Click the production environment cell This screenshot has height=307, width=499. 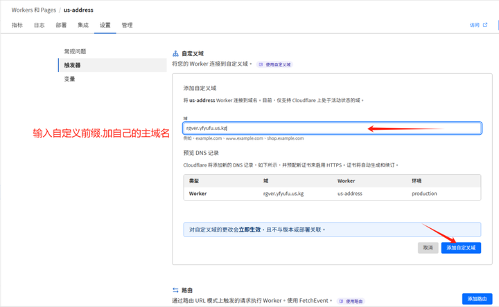tap(424, 194)
